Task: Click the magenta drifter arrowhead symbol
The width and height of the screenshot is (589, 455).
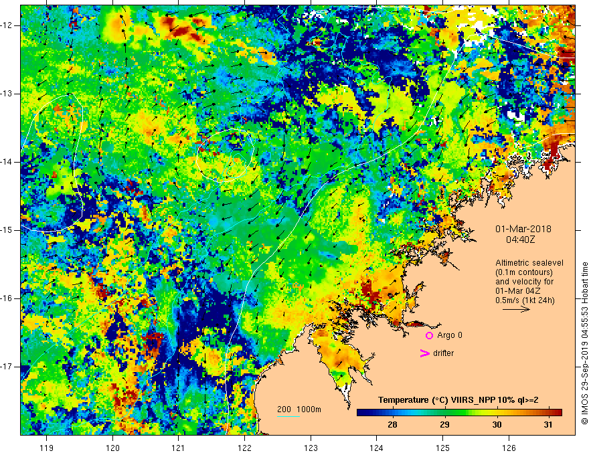Action: tap(424, 353)
